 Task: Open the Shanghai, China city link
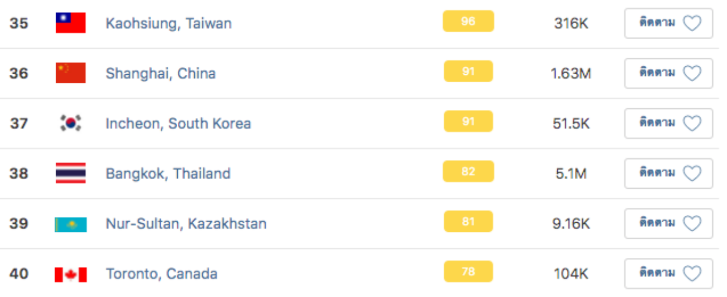(161, 74)
